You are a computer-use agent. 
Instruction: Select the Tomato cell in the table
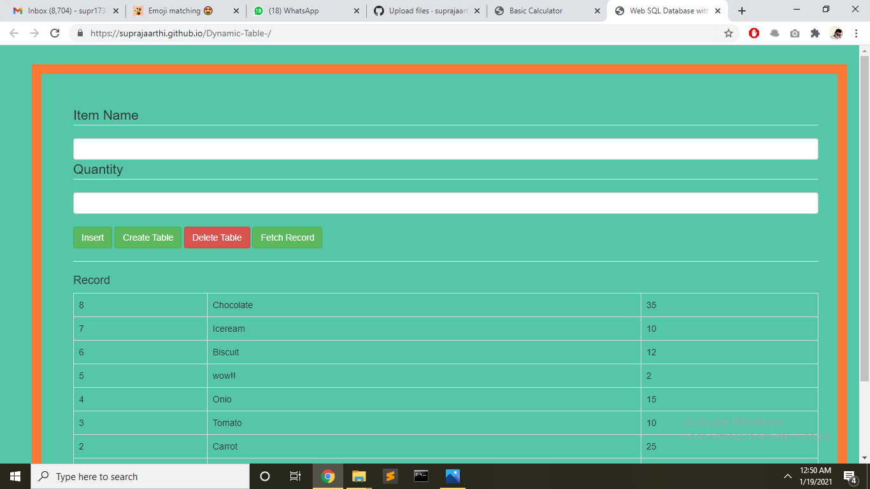pos(424,423)
